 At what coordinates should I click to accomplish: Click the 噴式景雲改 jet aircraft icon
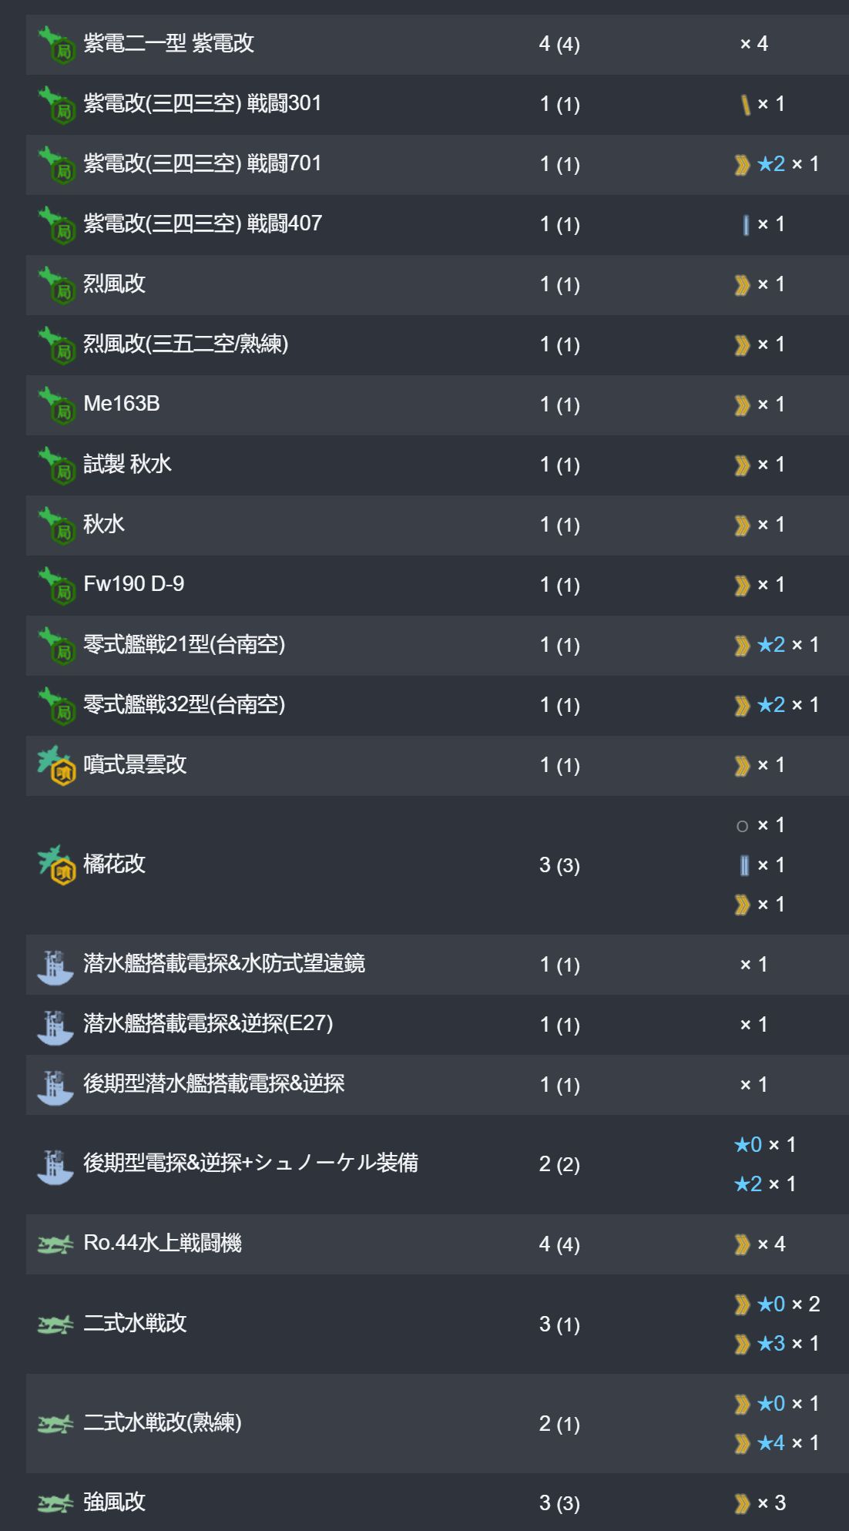(x=56, y=766)
